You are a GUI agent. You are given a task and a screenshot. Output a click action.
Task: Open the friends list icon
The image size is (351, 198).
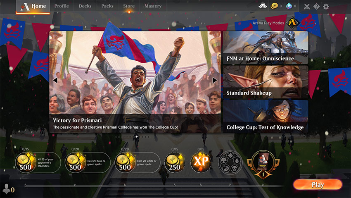click(7, 189)
